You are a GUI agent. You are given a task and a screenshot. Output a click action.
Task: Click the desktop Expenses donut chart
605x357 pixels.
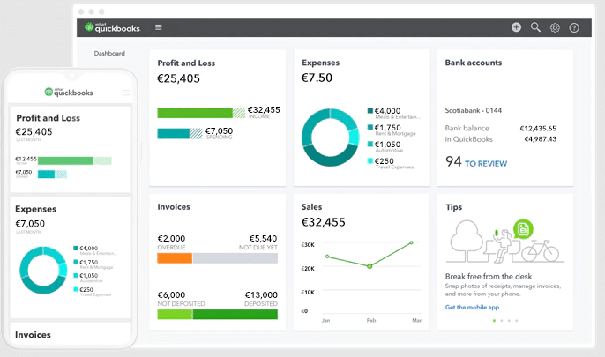point(330,138)
